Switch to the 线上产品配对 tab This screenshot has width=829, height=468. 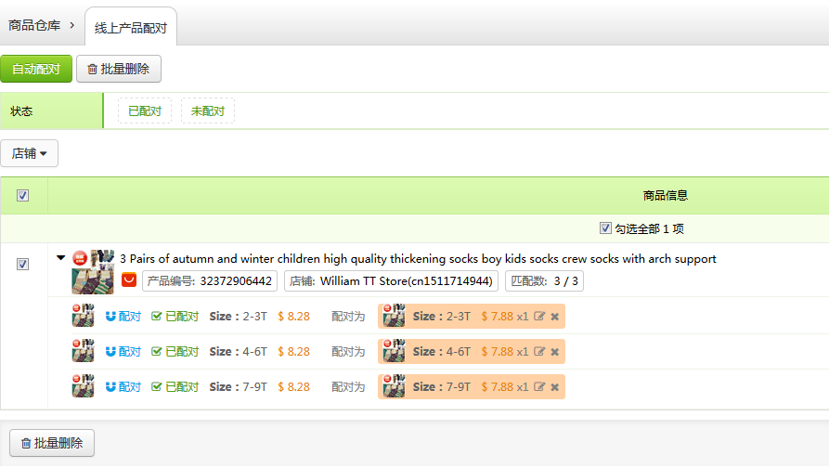pos(131,29)
